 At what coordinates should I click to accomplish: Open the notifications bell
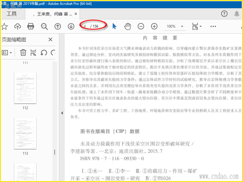[x=237, y=14]
